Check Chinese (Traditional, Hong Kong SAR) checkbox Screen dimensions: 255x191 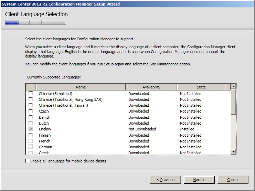tap(31, 99)
